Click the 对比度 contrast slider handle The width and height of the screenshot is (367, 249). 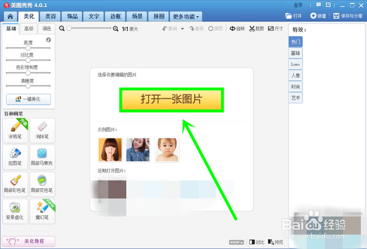coord(28,60)
